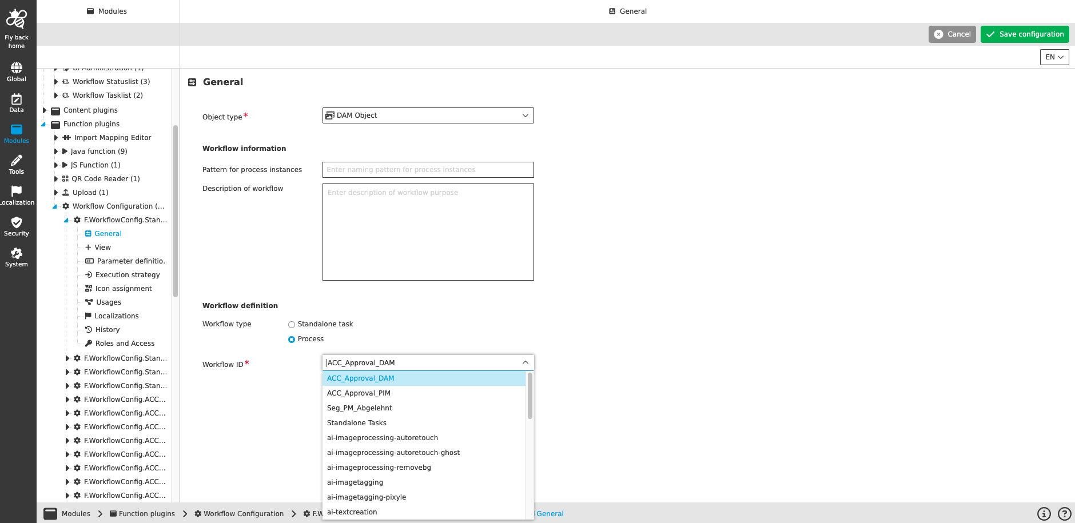
Task: Open the Data section in sidebar
Action: [x=17, y=103]
